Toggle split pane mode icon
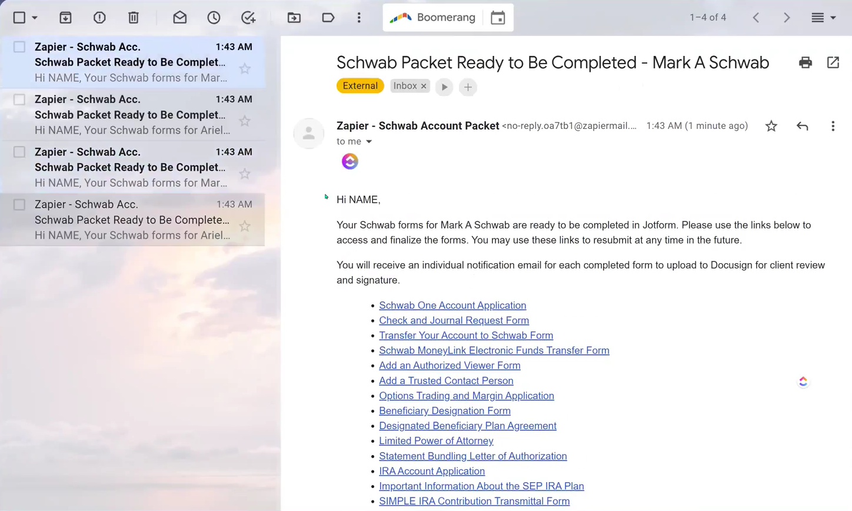 click(x=818, y=18)
